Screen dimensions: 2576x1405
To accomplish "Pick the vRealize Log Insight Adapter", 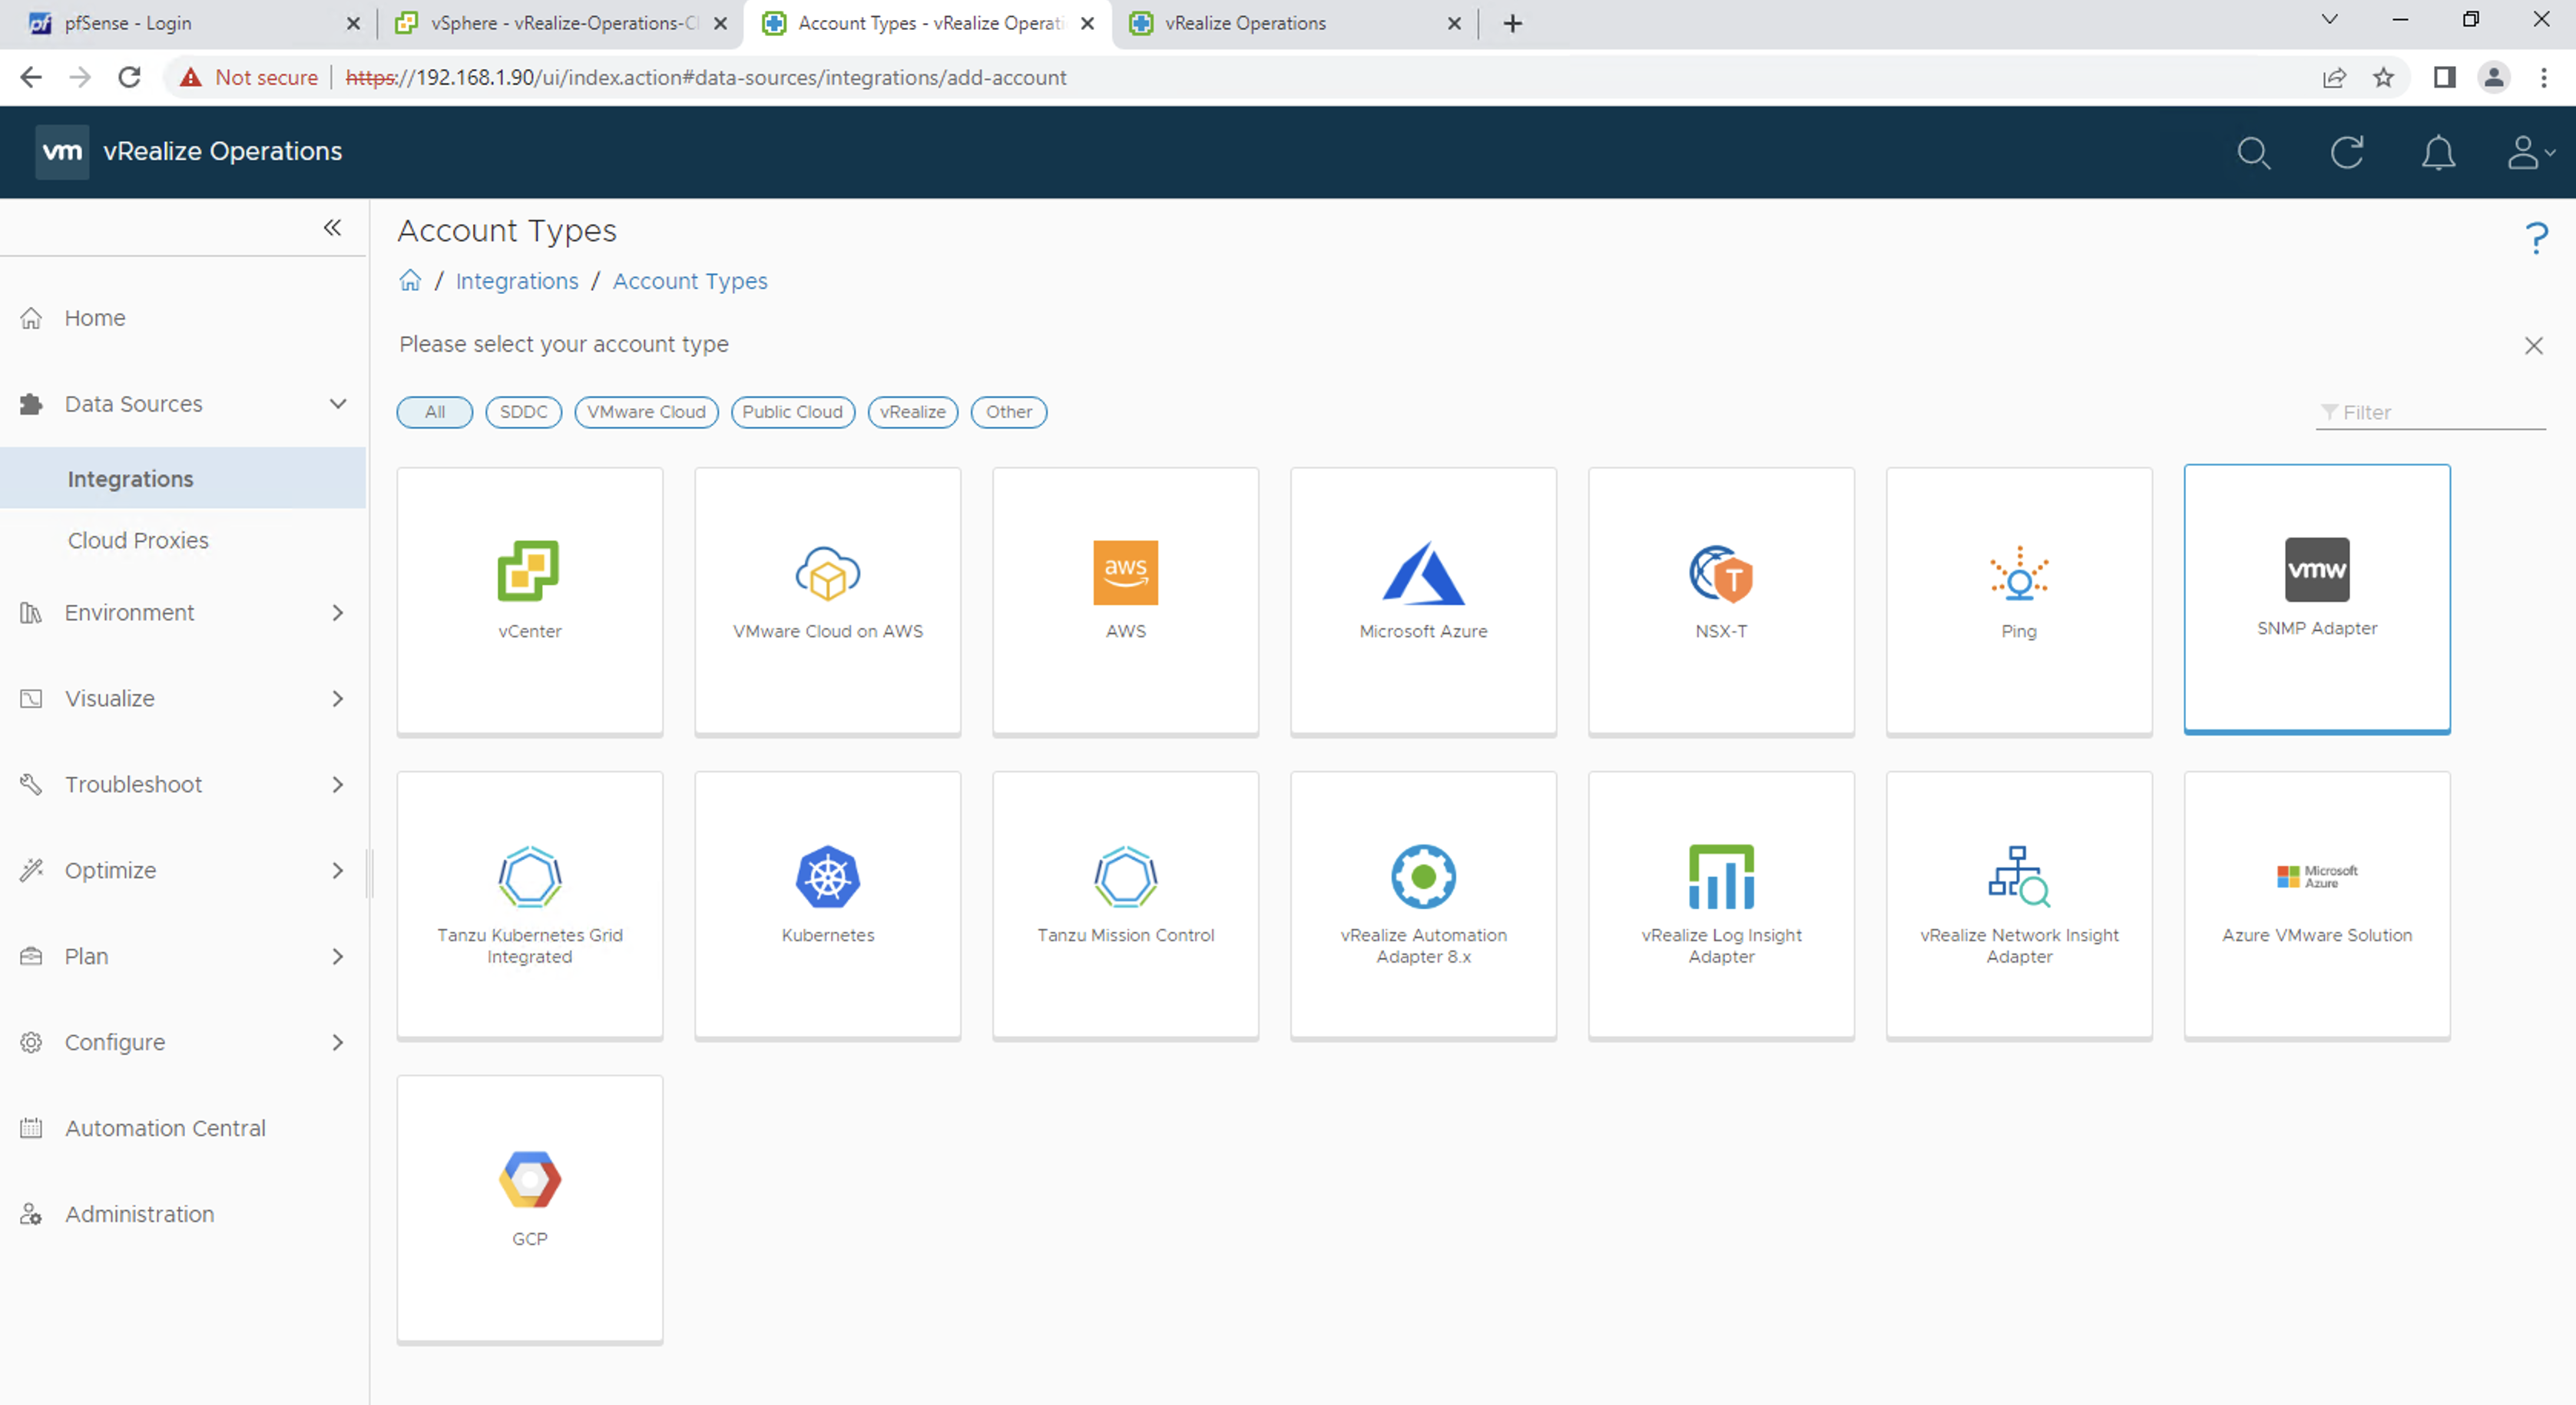I will pos(1721,904).
